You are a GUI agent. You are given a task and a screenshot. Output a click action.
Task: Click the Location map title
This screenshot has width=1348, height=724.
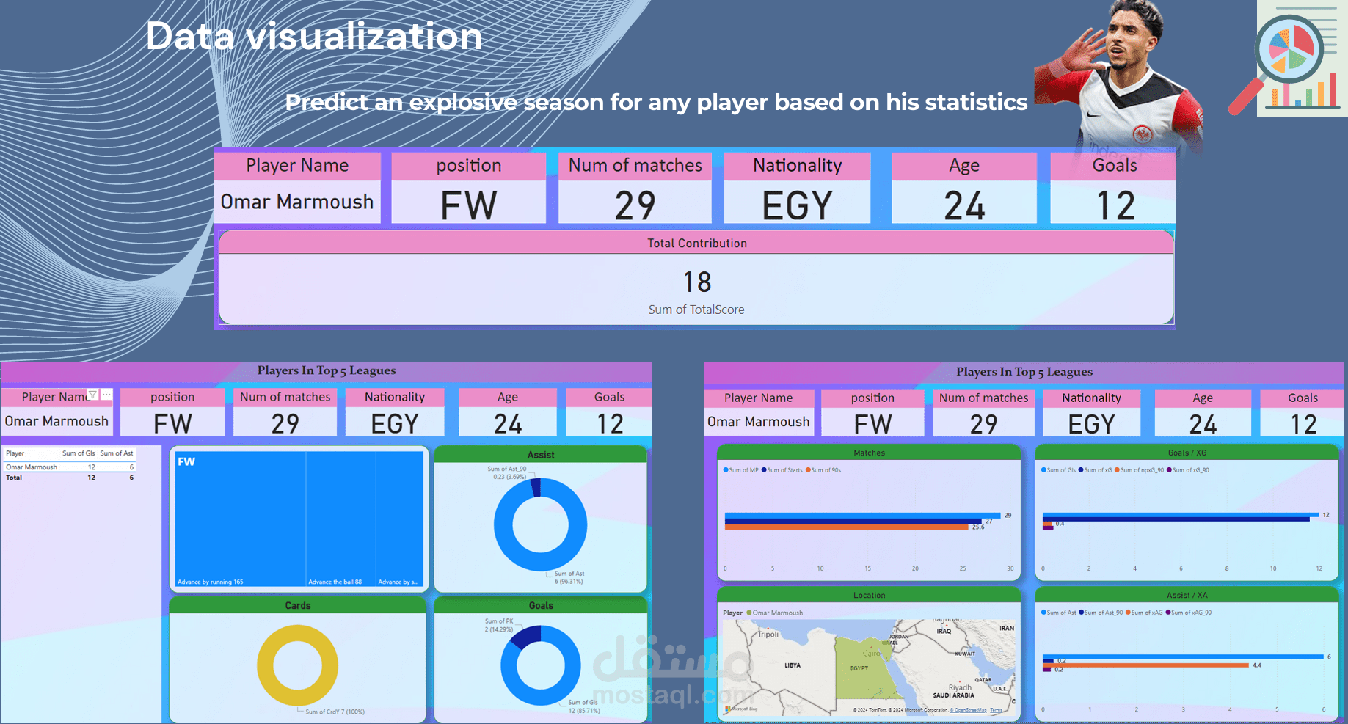click(869, 595)
